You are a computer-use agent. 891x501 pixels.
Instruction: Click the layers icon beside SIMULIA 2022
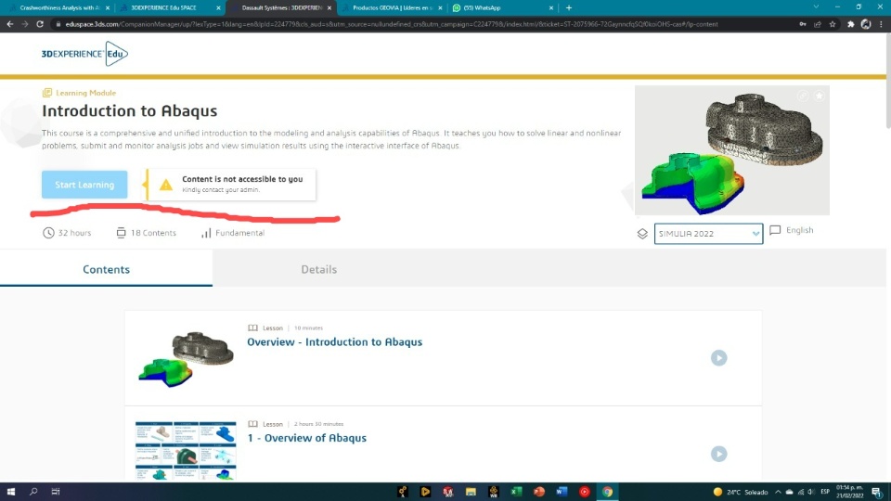[x=642, y=234]
